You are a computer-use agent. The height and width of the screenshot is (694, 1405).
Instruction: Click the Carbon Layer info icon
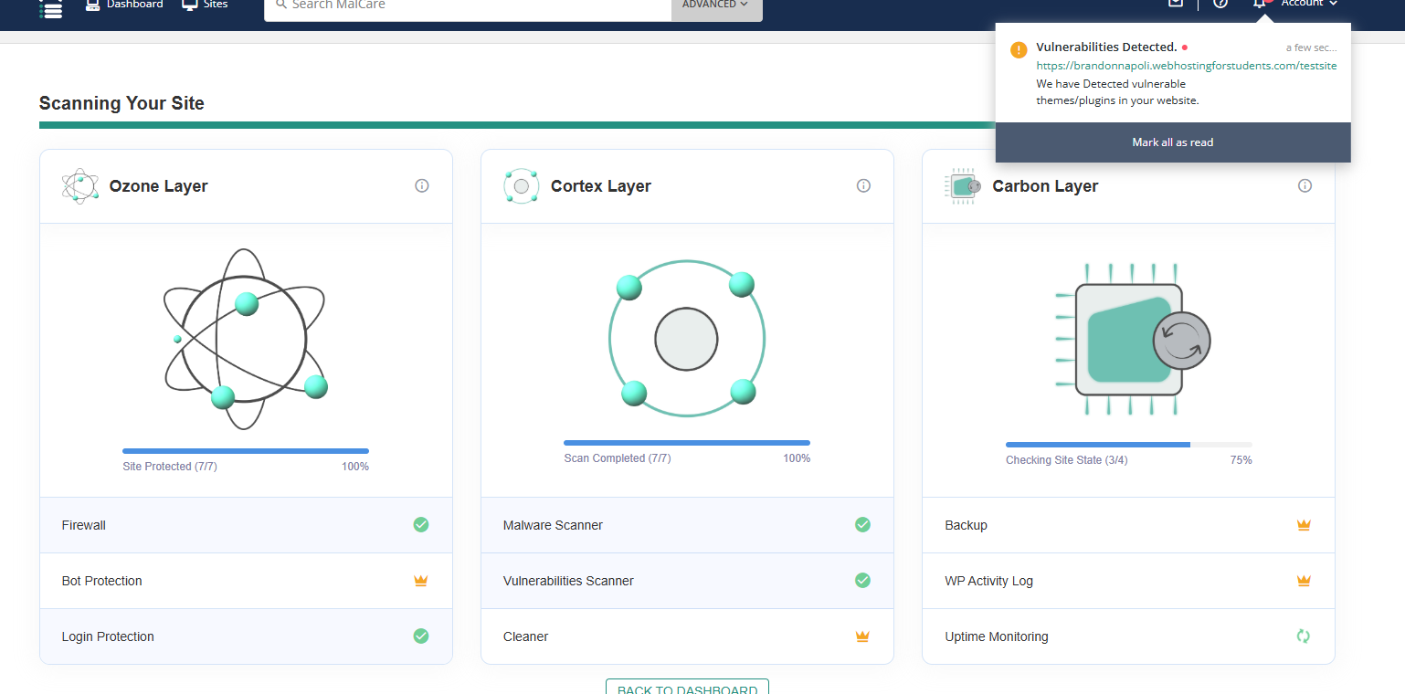click(1305, 185)
